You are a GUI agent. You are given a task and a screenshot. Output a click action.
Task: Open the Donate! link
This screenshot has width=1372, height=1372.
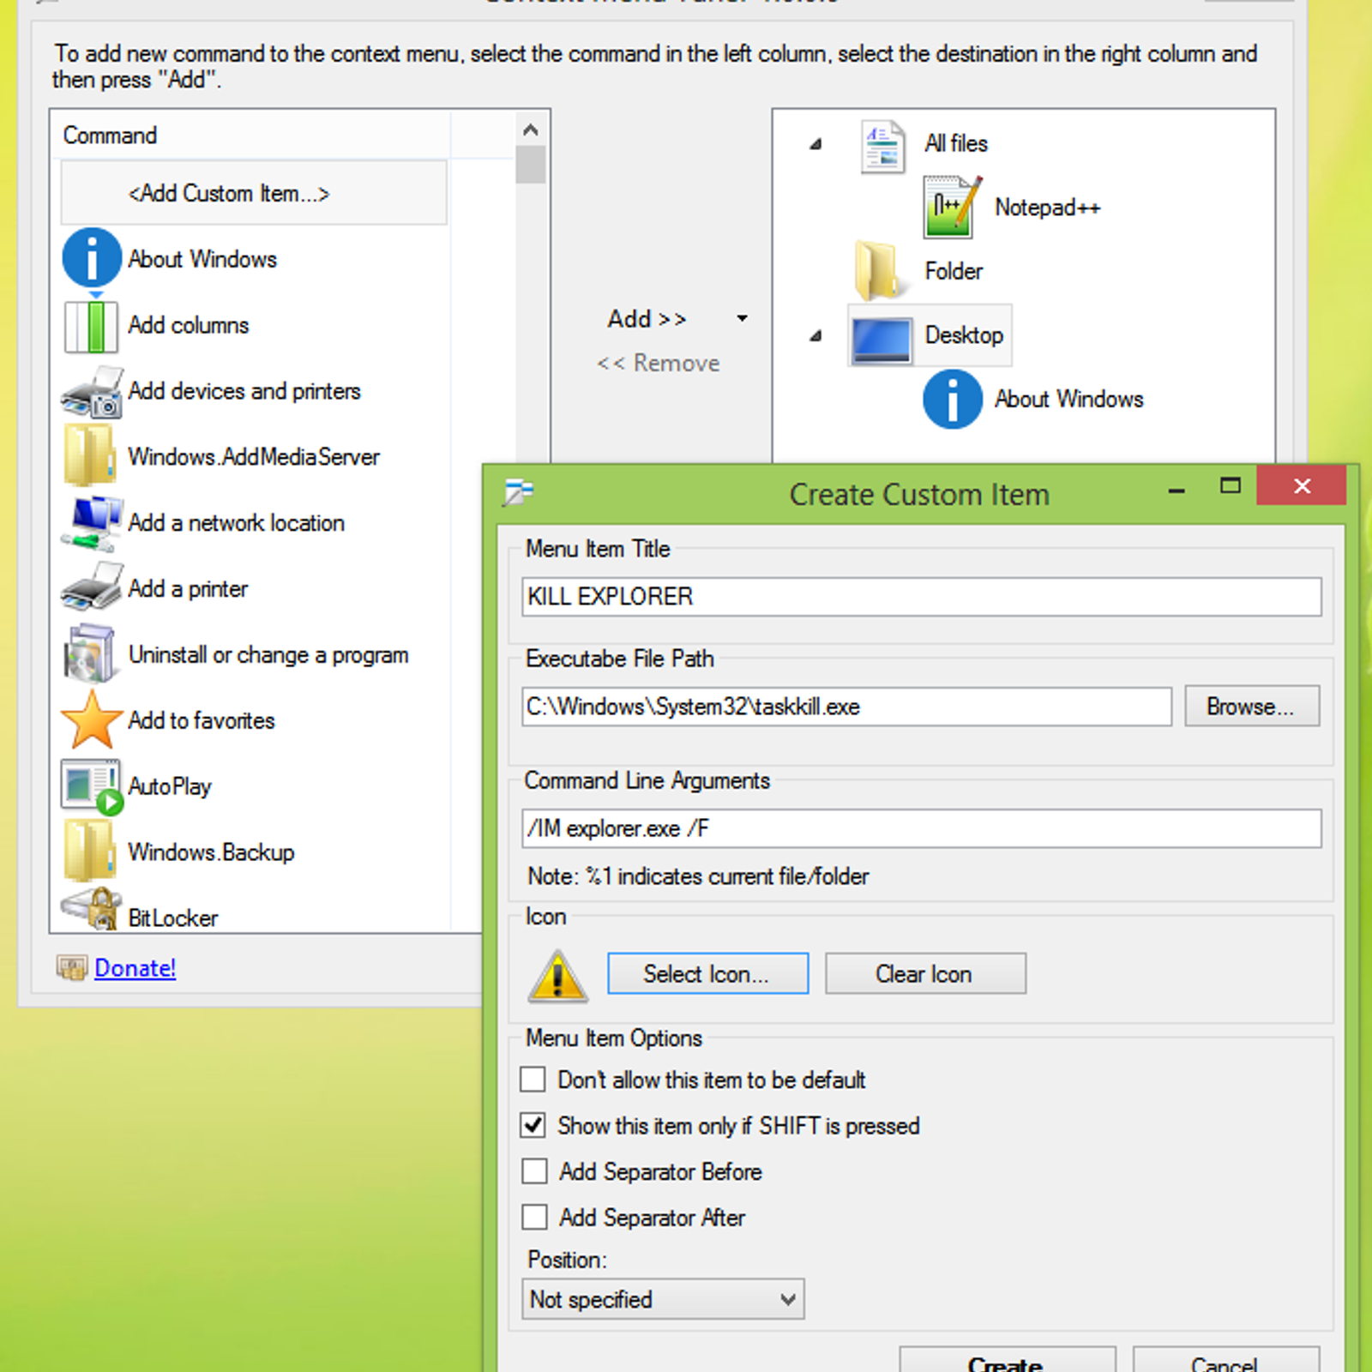tap(135, 968)
